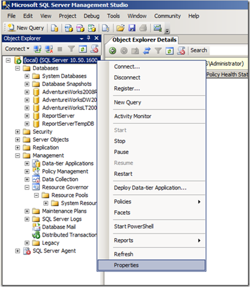This screenshot has width=250, height=287.
Task: Click the Disconnect icon in Object Explorer
Action: click(x=49, y=49)
